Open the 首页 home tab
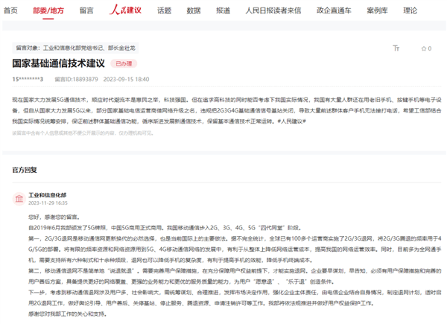This screenshot has width=447, height=324. coord(10,11)
